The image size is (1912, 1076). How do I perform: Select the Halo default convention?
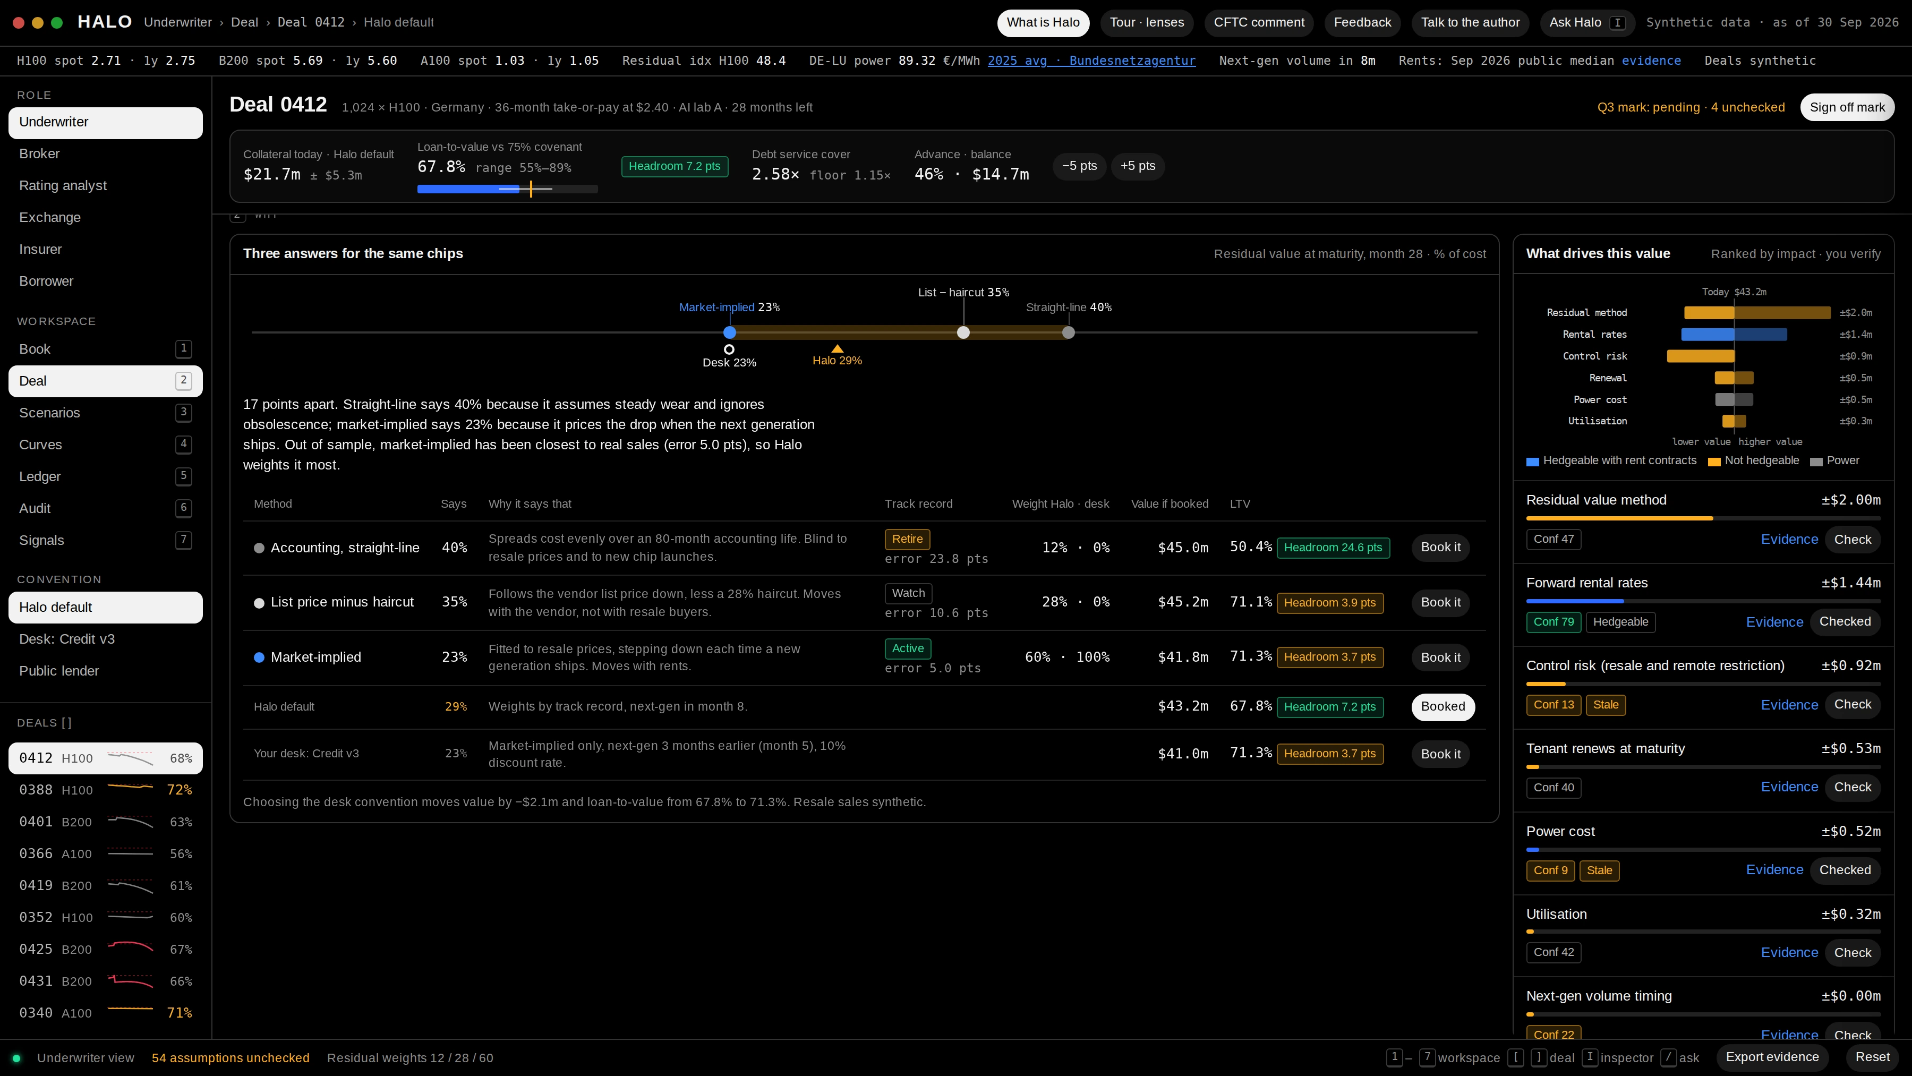(105, 607)
